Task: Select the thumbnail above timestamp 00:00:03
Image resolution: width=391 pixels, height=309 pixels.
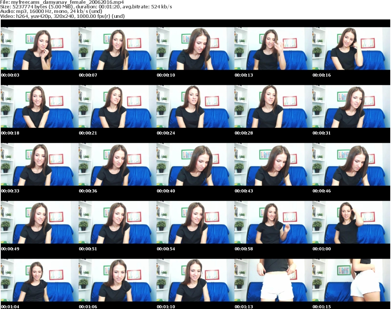Action: click(x=40, y=48)
